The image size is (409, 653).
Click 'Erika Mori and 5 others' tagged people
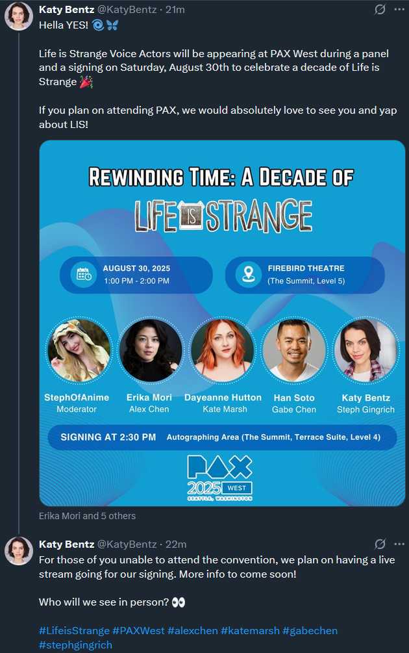point(88,516)
